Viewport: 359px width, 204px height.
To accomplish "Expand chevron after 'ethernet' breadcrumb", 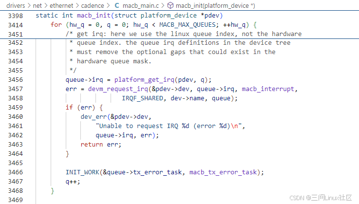I will 77,5.
